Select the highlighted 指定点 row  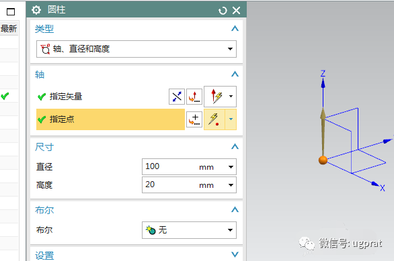click(x=110, y=119)
